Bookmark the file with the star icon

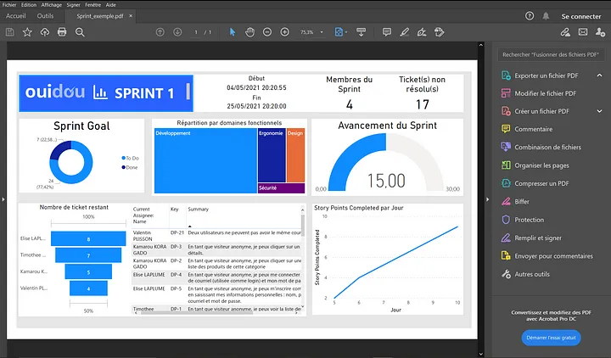coord(27,32)
